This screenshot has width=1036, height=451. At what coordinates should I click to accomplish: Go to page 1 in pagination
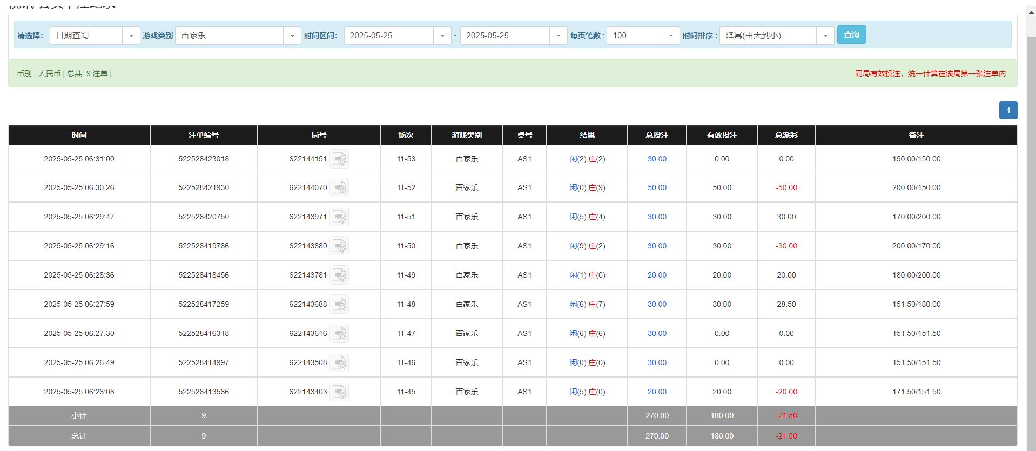pos(1008,110)
